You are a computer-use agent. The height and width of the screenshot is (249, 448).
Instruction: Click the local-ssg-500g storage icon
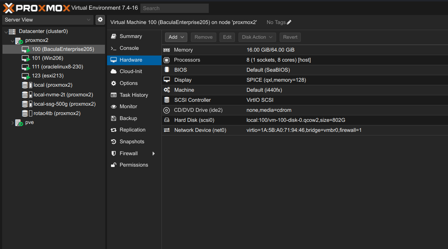click(x=25, y=104)
